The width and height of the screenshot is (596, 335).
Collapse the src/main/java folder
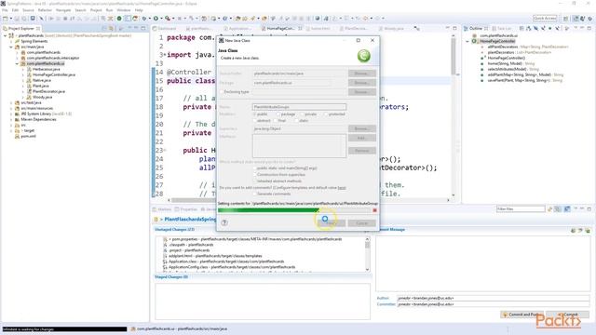(11, 47)
